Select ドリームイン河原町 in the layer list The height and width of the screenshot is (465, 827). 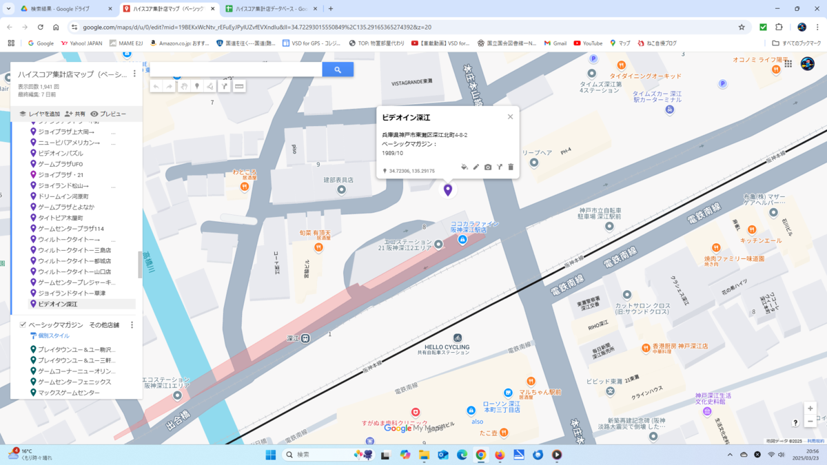(x=63, y=196)
